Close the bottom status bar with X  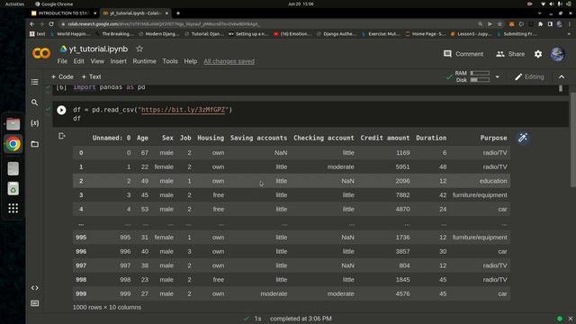click(x=570, y=319)
